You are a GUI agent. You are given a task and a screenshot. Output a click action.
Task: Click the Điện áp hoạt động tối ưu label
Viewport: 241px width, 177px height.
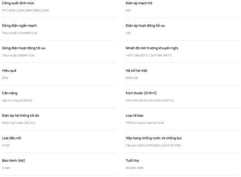coord(145,26)
